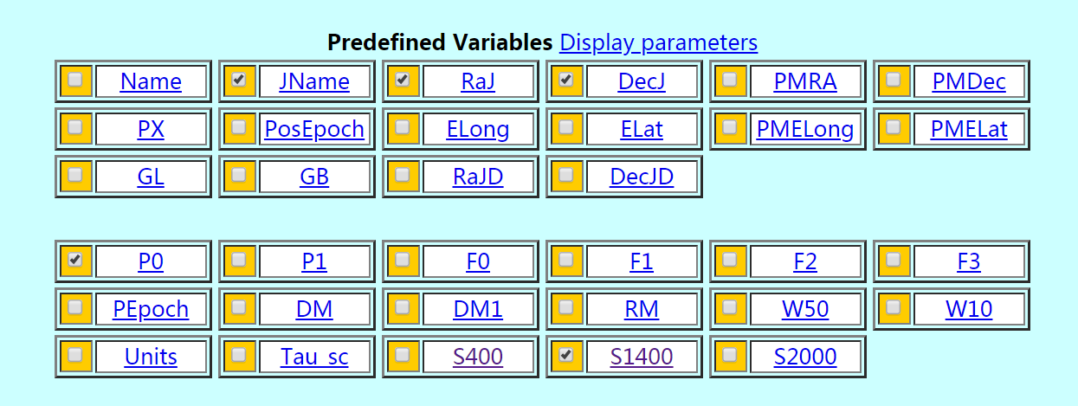
Task: Uncheck the JName checkbox
Action: click(x=239, y=81)
